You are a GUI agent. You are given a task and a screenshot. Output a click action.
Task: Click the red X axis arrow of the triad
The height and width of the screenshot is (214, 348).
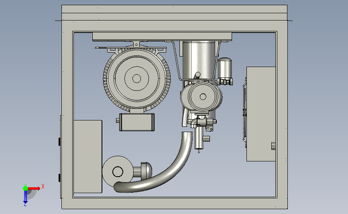point(34,188)
